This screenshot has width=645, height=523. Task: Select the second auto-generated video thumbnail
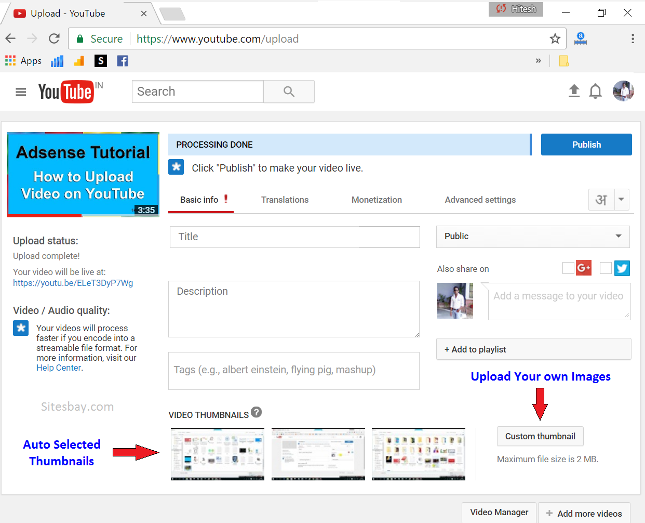click(318, 454)
